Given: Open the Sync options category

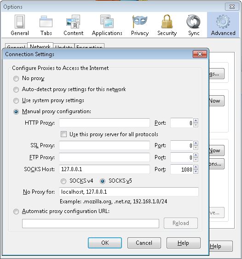Looking at the screenshot, I should pyautogui.click(x=194, y=25).
